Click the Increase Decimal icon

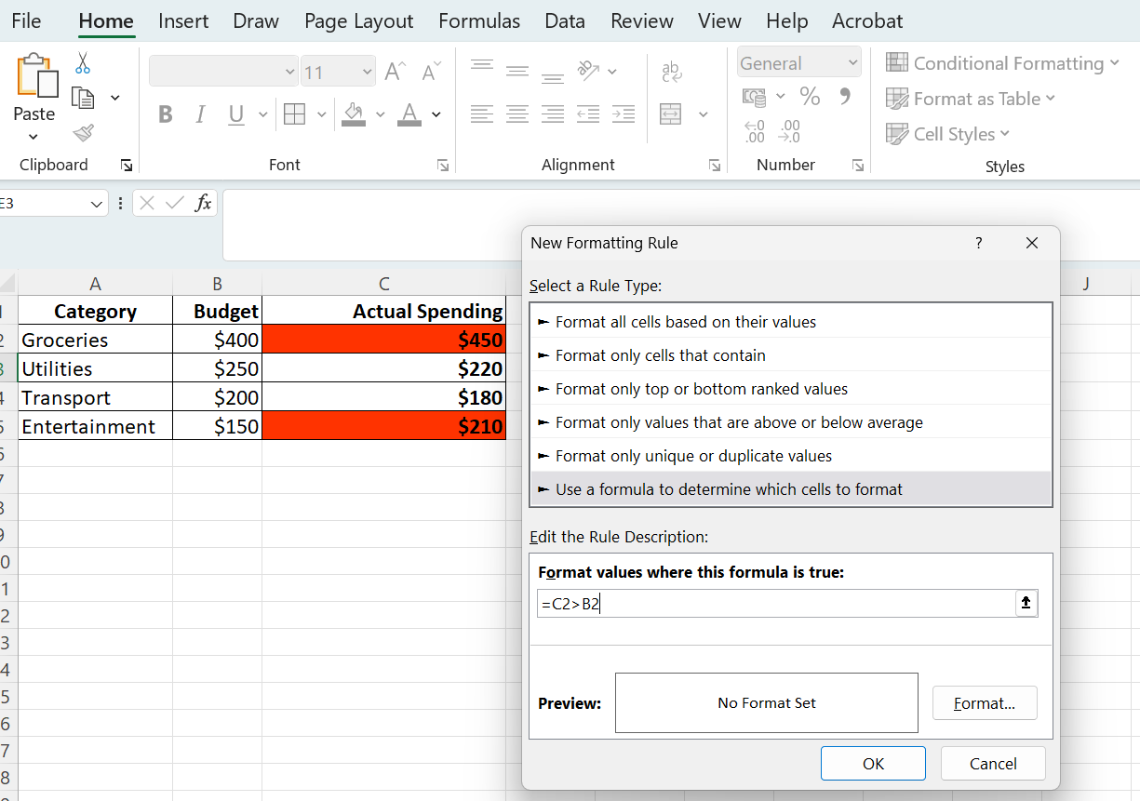point(755,131)
